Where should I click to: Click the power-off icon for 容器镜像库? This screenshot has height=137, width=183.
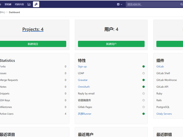coord(143,100)
